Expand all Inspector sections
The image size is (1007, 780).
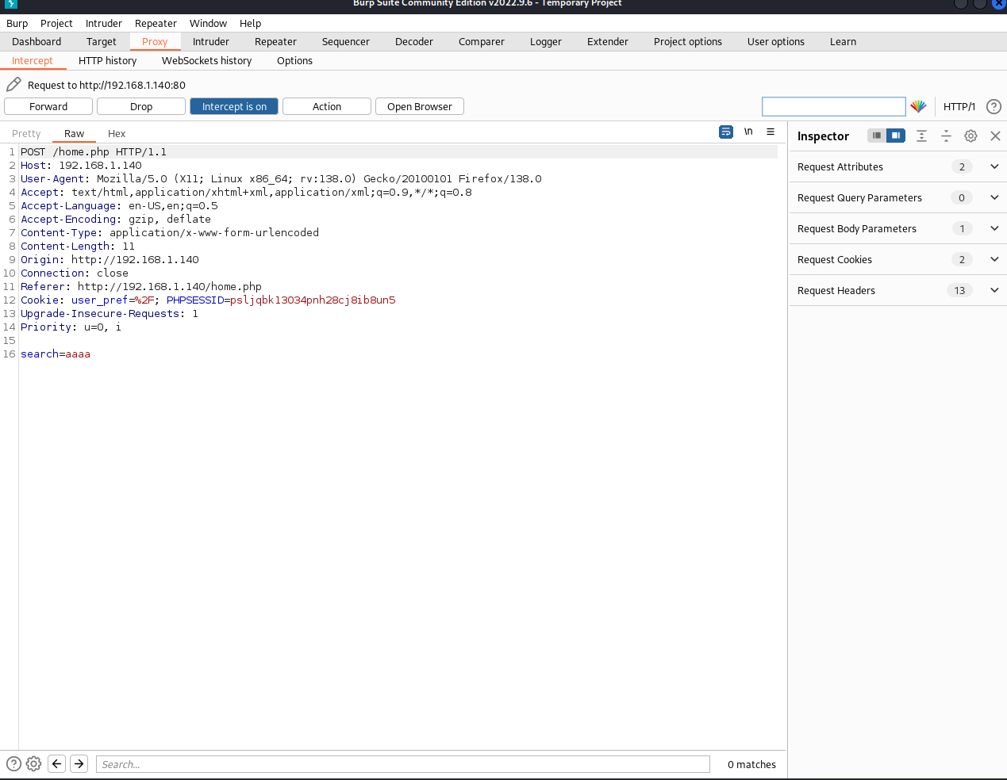point(921,136)
